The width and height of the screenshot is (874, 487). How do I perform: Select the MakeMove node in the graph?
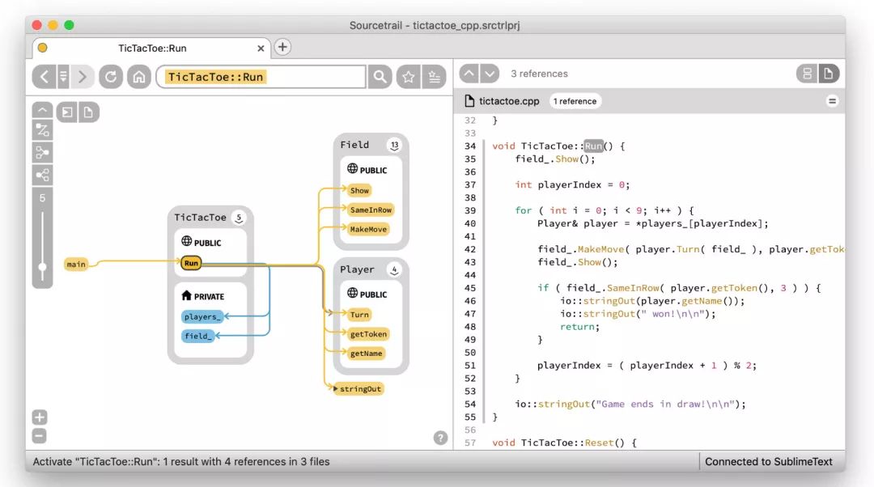tap(368, 229)
